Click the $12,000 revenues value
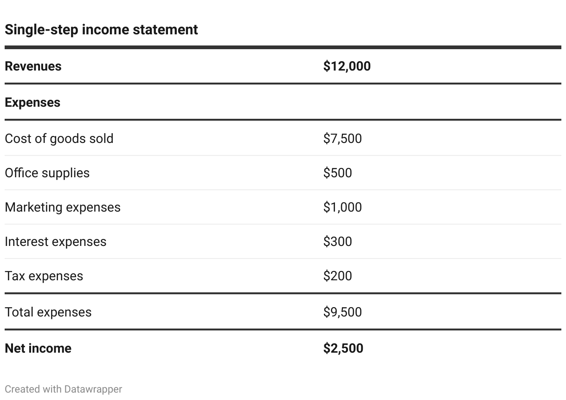The image size is (566, 400). click(x=347, y=66)
